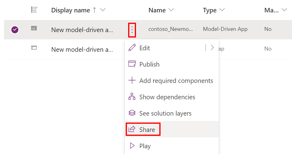Click the Ma... column header text
This screenshot has width=292, height=154.
click(271, 10)
